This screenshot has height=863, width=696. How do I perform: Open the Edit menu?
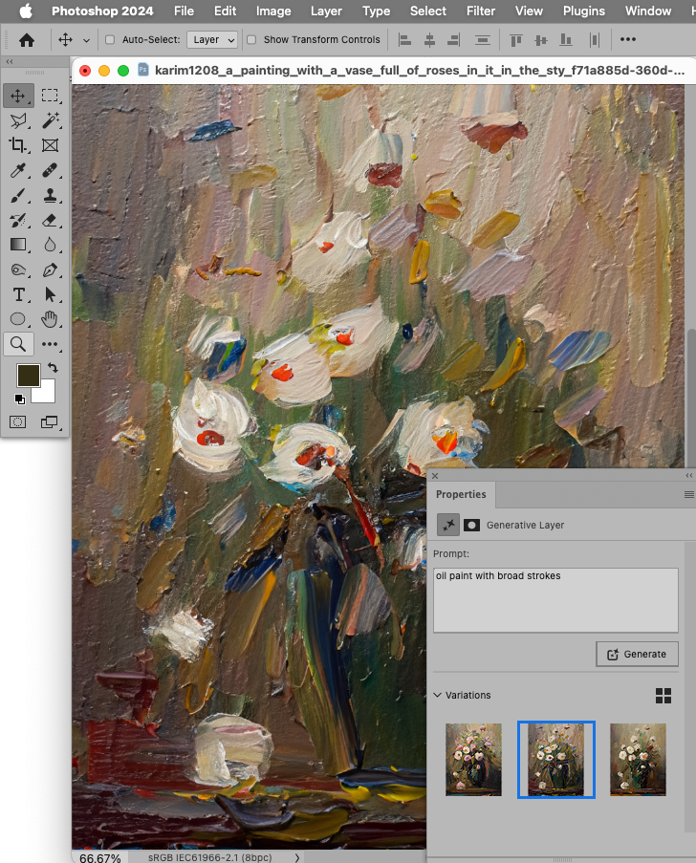[226, 11]
